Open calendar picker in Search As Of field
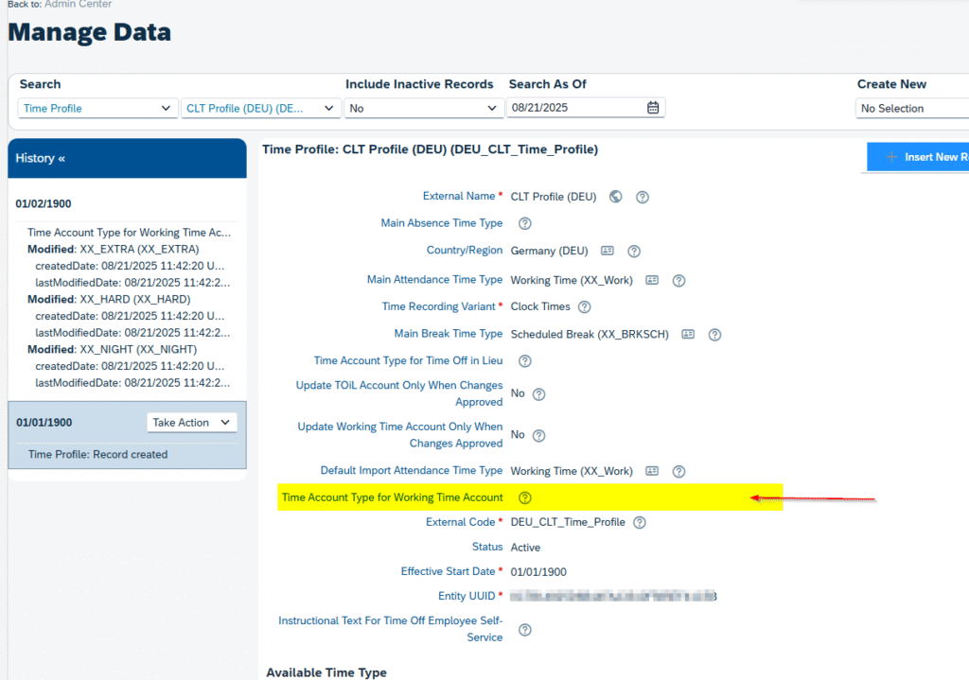The width and height of the screenshot is (969, 680). (x=653, y=108)
